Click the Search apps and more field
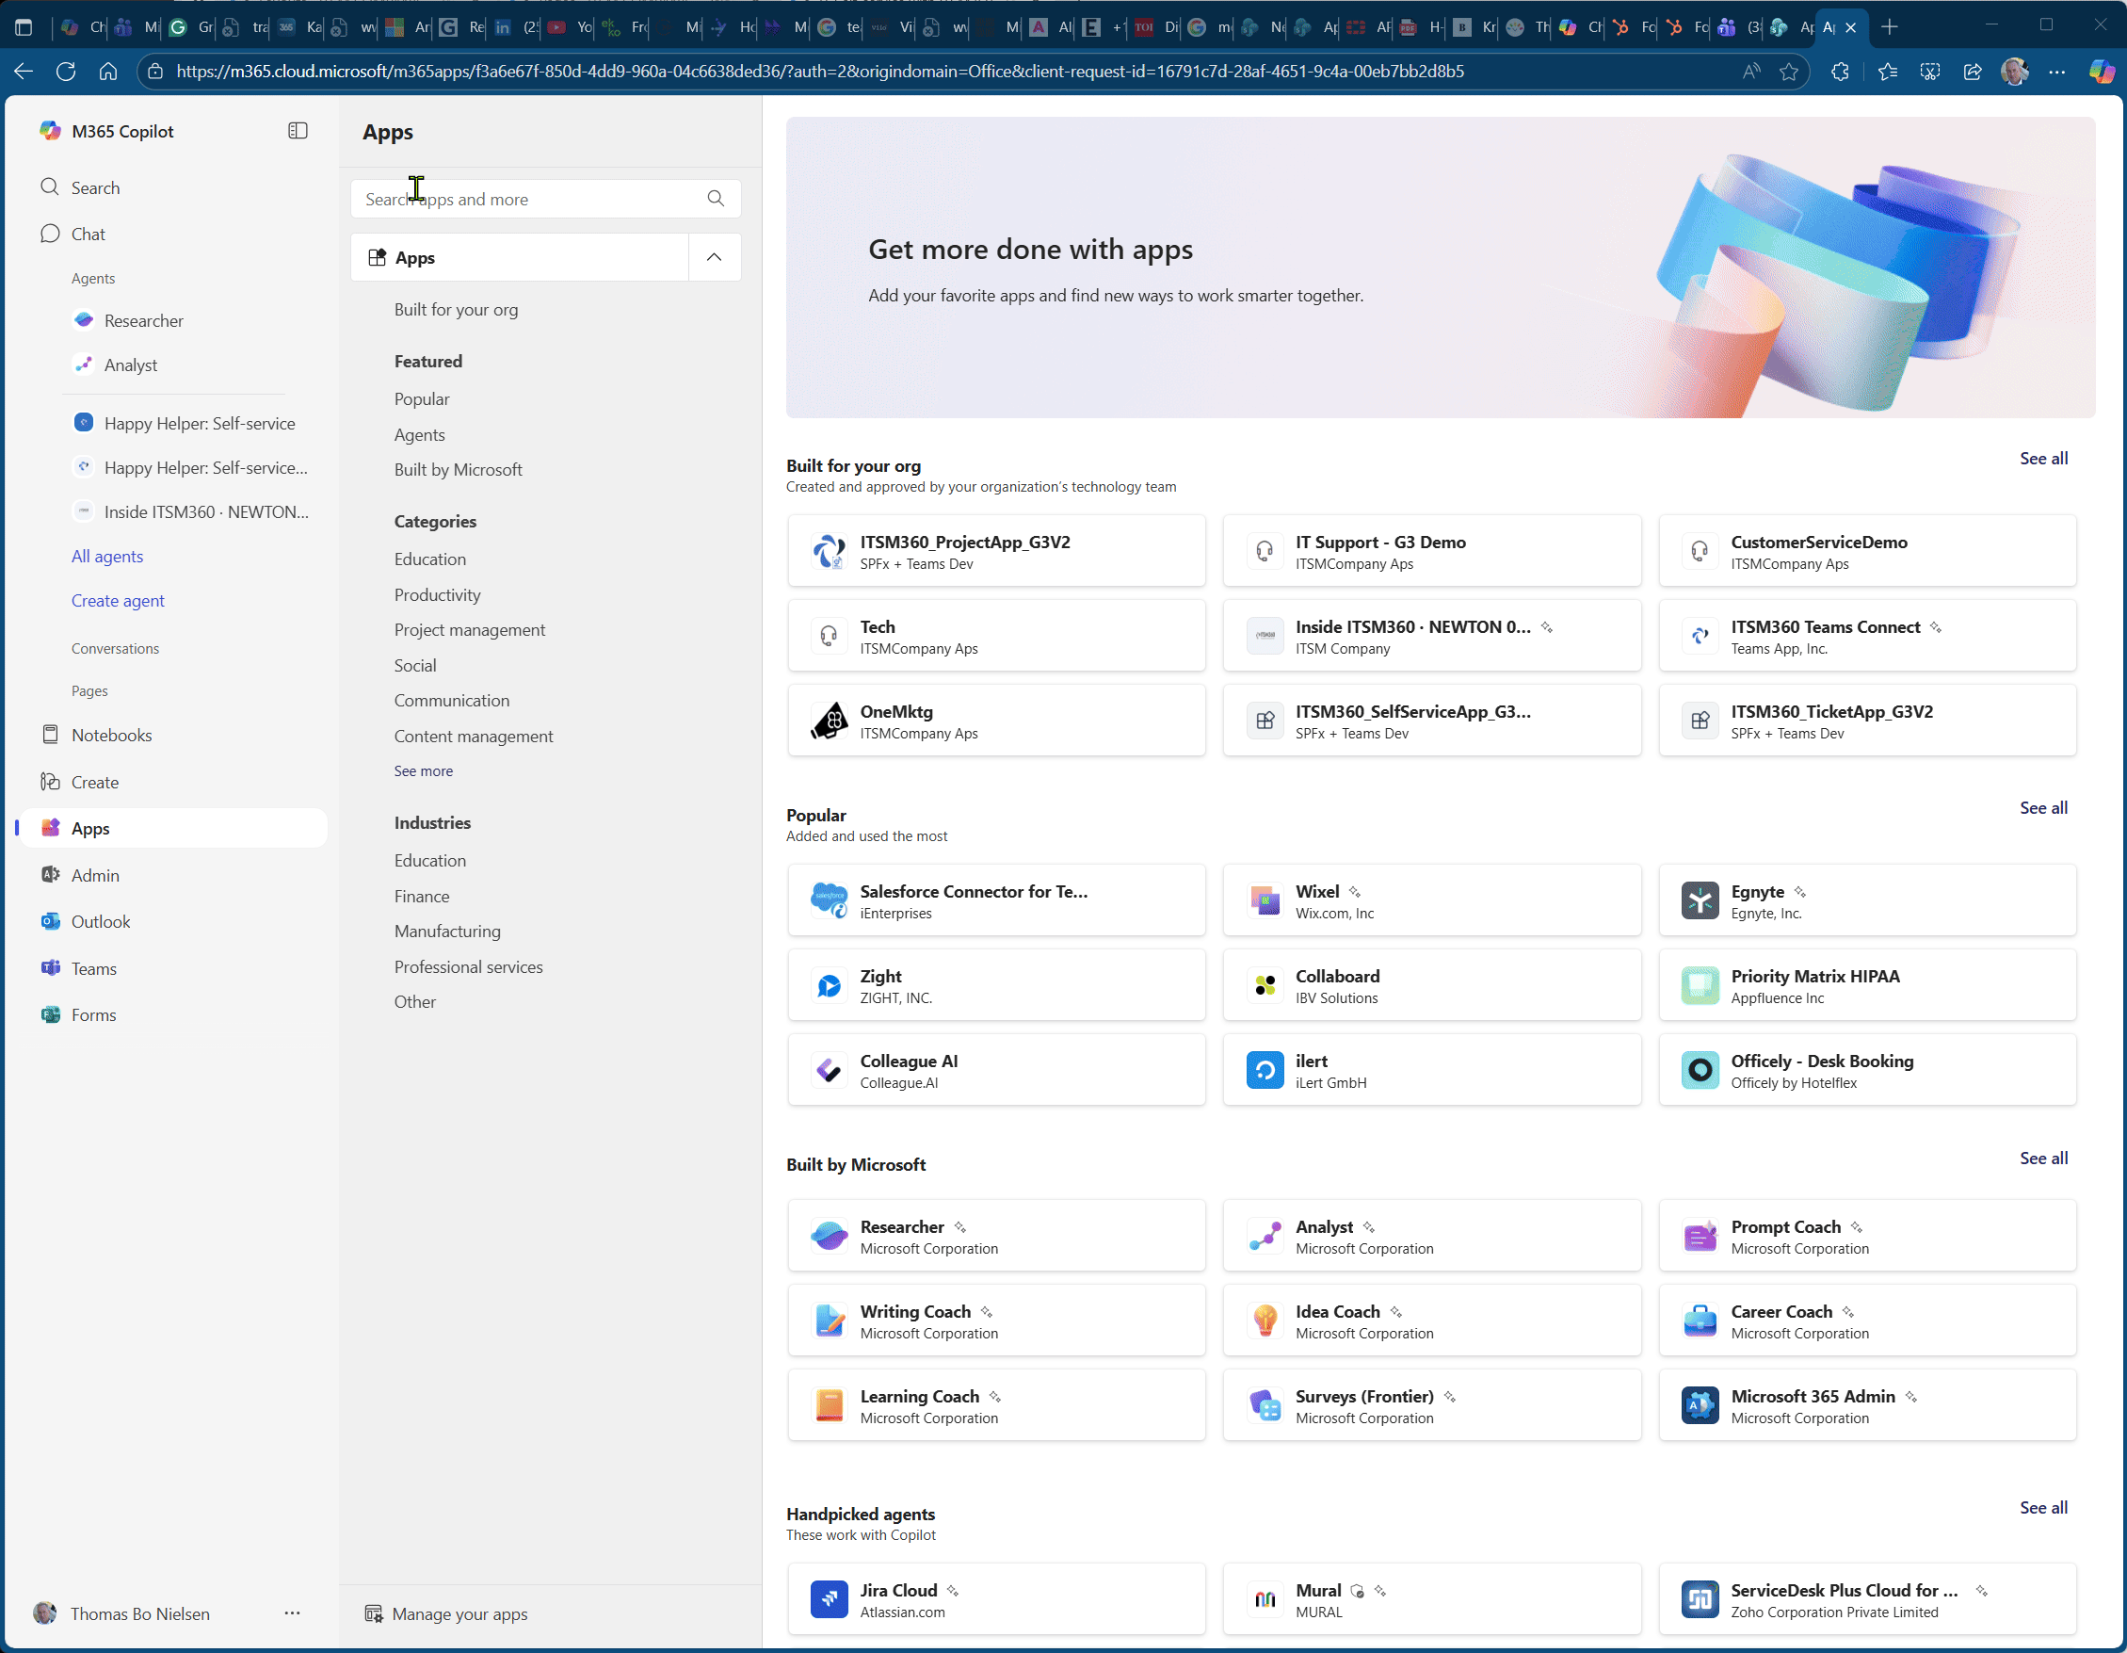This screenshot has height=1653, width=2127. click(x=526, y=199)
